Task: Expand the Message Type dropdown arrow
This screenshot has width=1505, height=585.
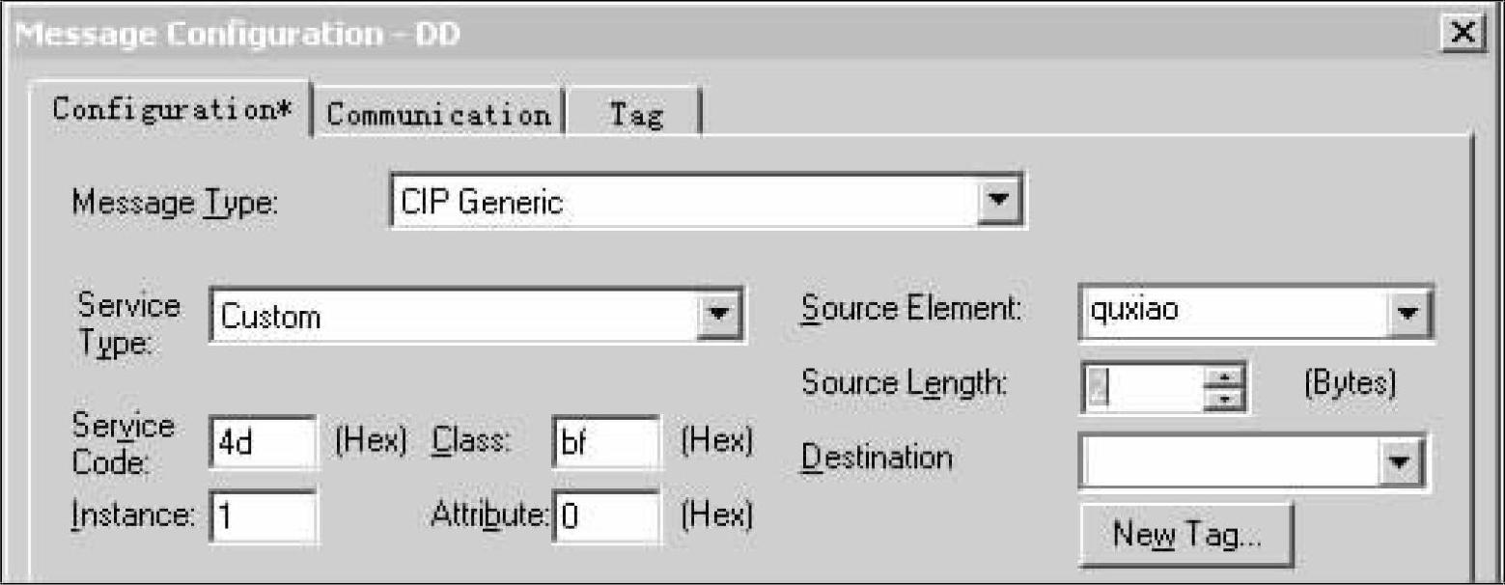Action: [x=999, y=201]
